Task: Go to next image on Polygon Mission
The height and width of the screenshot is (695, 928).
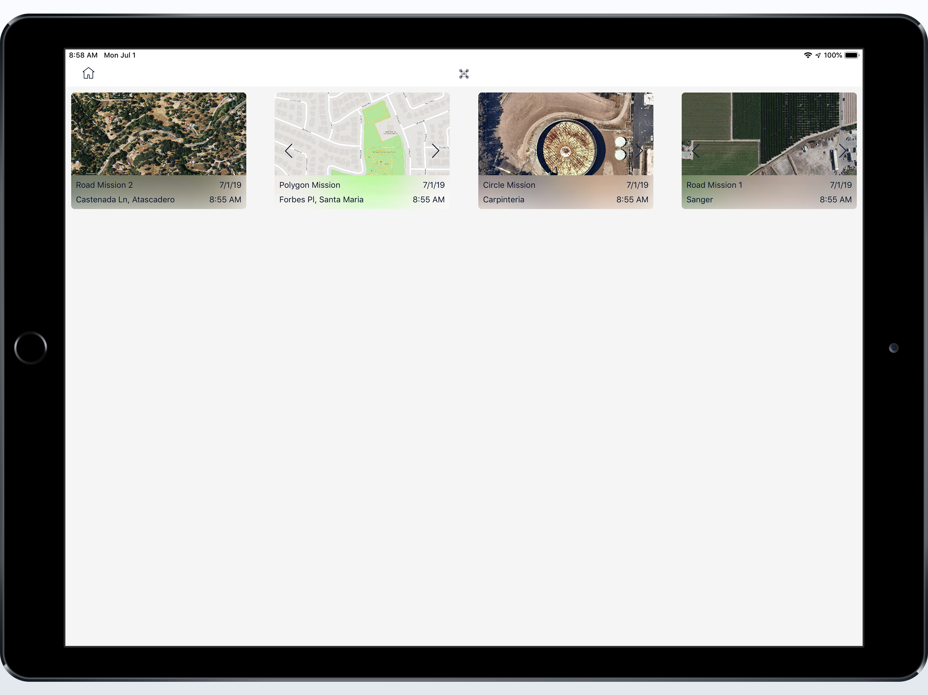Action: point(435,151)
